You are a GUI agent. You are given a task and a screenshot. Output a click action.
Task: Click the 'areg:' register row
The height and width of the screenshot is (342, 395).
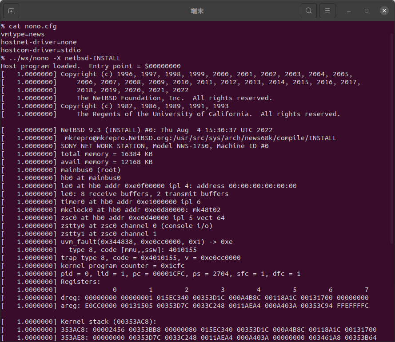tap(185, 306)
